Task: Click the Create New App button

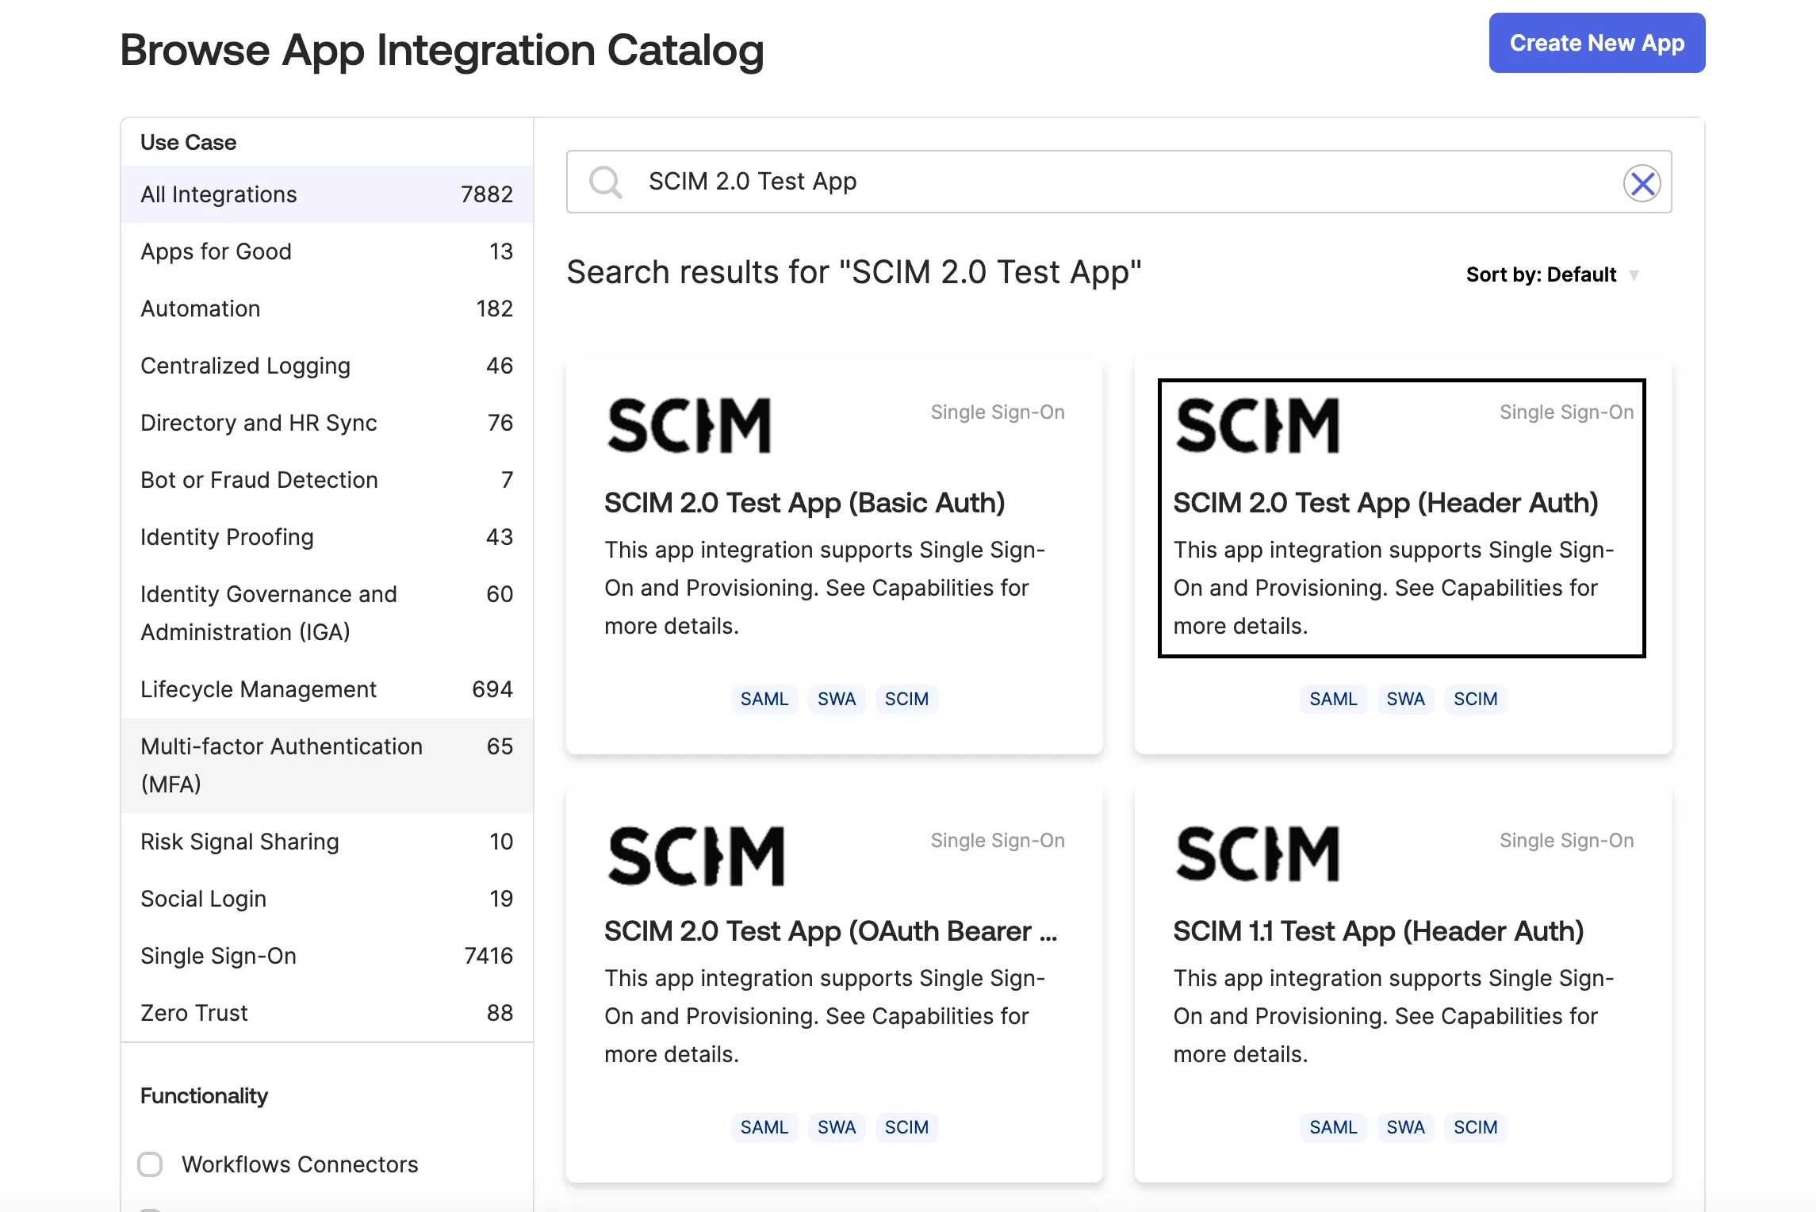Action: coord(1597,43)
